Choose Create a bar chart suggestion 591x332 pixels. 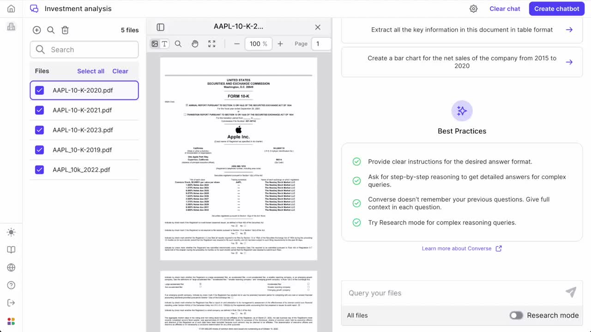(462, 62)
